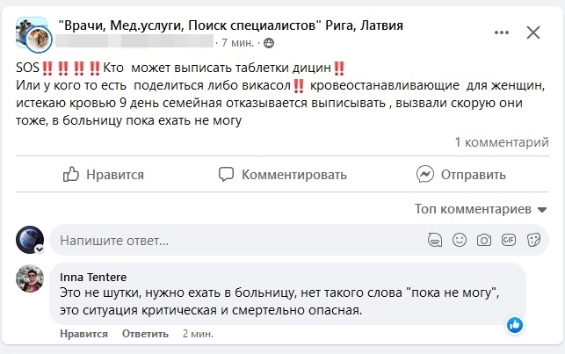Attach a photo using the camera icon
The width and height of the screenshot is (565, 354).
coord(483,239)
